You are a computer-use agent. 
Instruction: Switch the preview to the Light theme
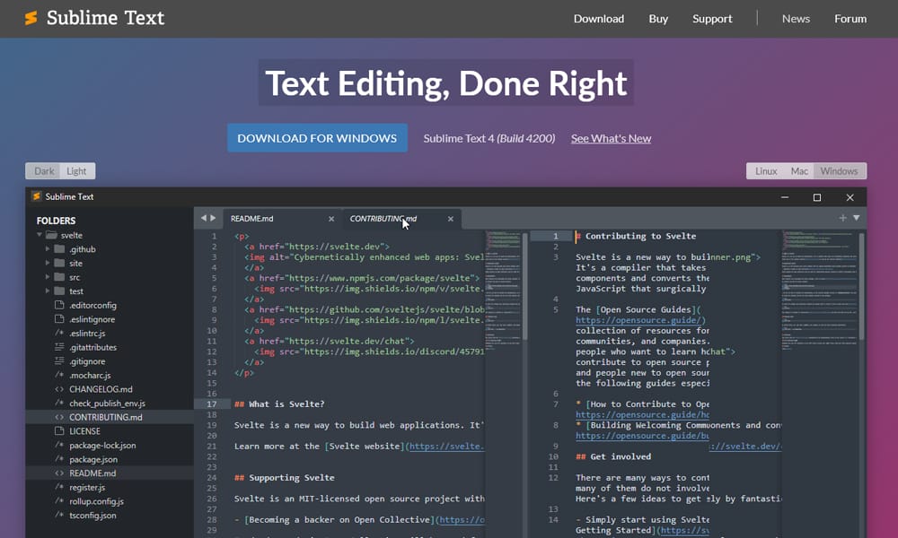76,170
